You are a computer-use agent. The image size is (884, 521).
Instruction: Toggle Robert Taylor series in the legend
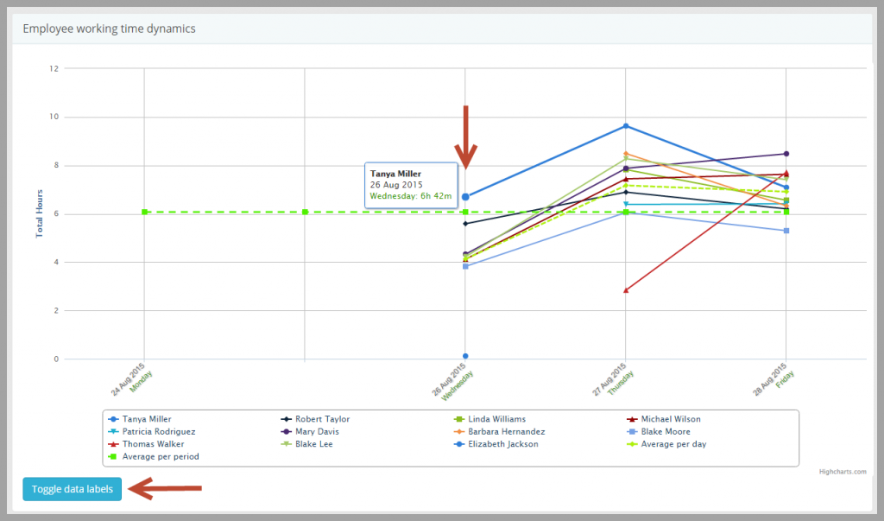(315, 419)
